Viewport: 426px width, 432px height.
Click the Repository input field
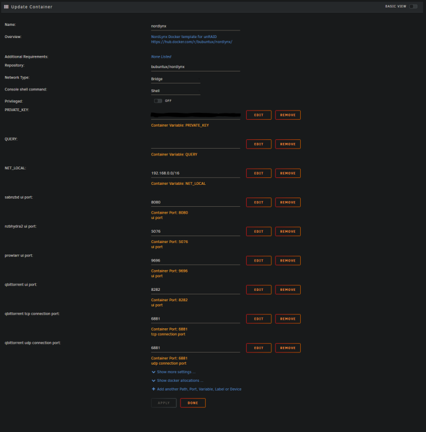pyautogui.click(x=195, y=67)
